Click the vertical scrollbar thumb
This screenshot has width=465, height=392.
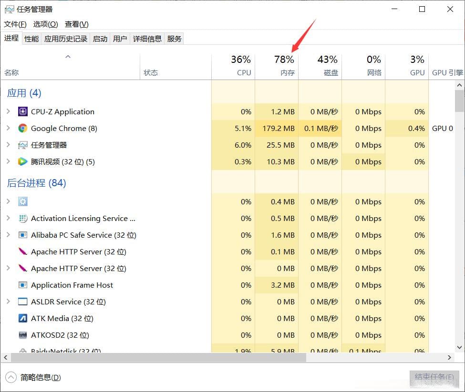click(x=460, y=101)
